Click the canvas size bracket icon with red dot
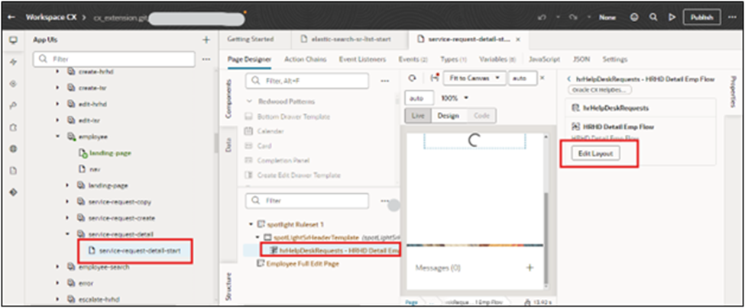The width and height of the screenshot is (745, 308). (x=434, y=79)
